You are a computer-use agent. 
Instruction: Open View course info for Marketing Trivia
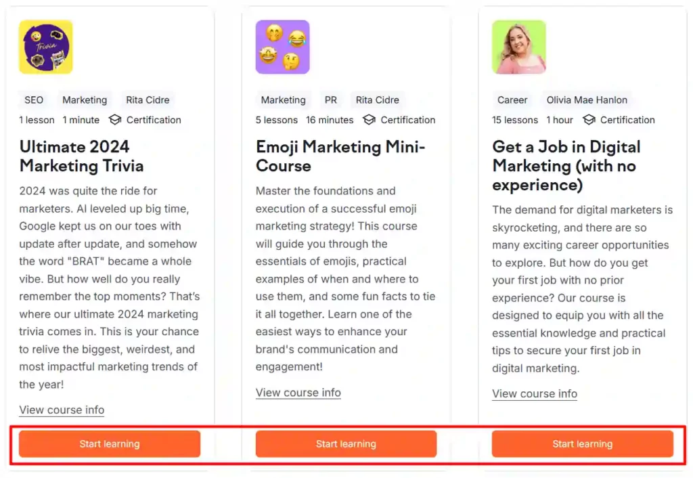(x=62, y=410)
